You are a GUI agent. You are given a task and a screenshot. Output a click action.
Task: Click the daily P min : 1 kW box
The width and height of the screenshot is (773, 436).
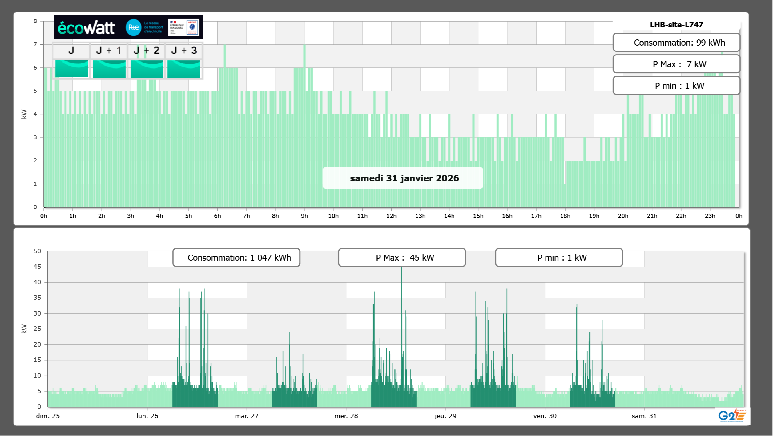(x=676, y=86)
